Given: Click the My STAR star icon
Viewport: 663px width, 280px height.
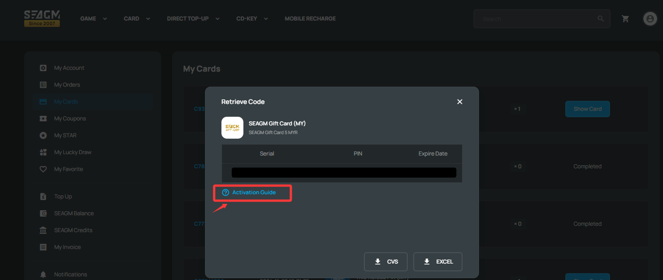Looking at the screenshot, I should (43, 135).
